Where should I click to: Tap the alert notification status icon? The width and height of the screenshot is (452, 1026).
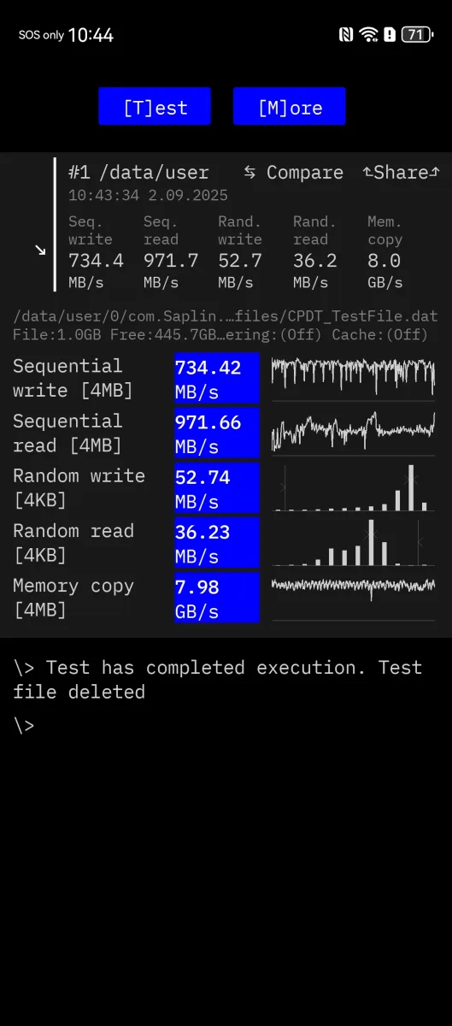[390, 35]
